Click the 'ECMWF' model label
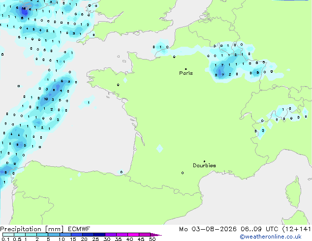The height and width of the screenshot is (241, 312). pyautogui.click(x=79, y=229)
